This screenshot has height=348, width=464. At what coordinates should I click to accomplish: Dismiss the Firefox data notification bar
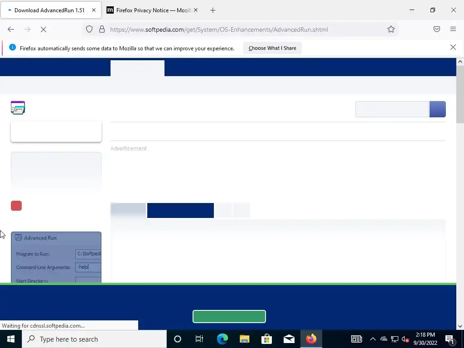453,47
